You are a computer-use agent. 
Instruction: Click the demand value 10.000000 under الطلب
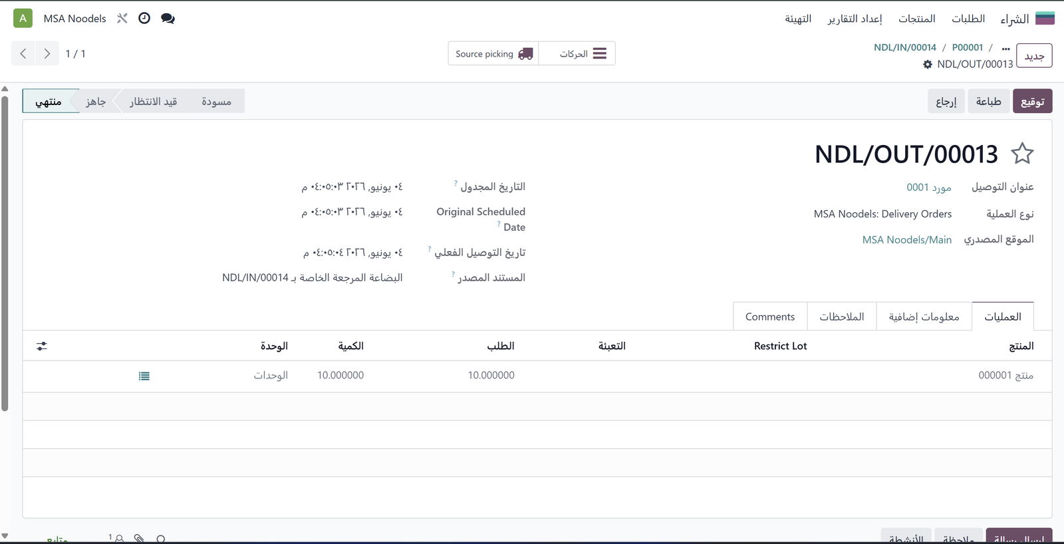491,376
